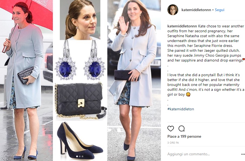This screenshot has width=245, height=161.
Task: Click the black quilted bag picture
Action: [81, 101]
